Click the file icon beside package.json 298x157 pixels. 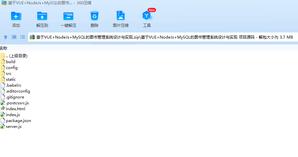click(3, 120)
